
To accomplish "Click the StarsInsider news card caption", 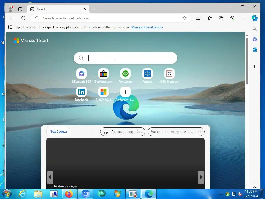I will 65,186.
